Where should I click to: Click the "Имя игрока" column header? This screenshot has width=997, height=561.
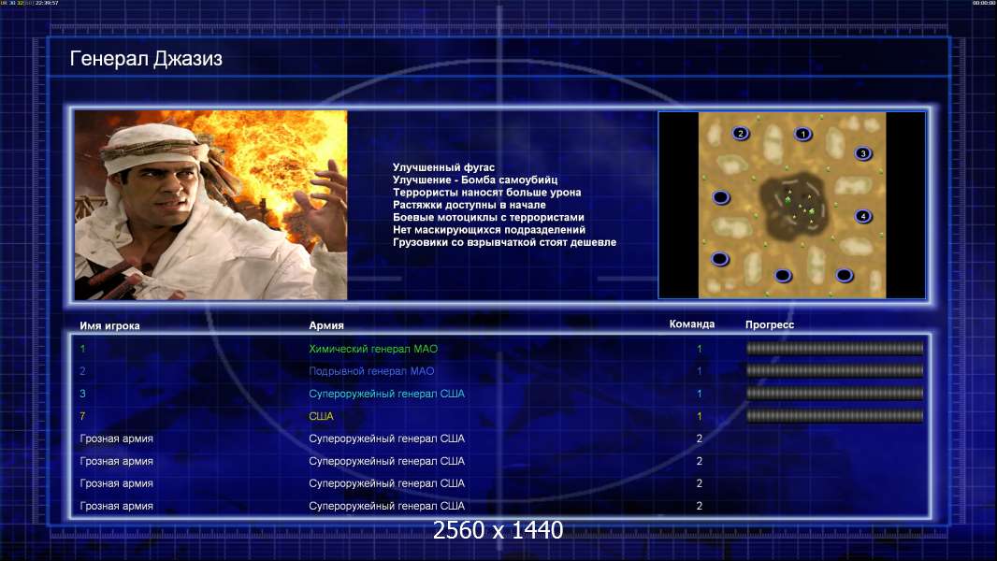[116, 325]
